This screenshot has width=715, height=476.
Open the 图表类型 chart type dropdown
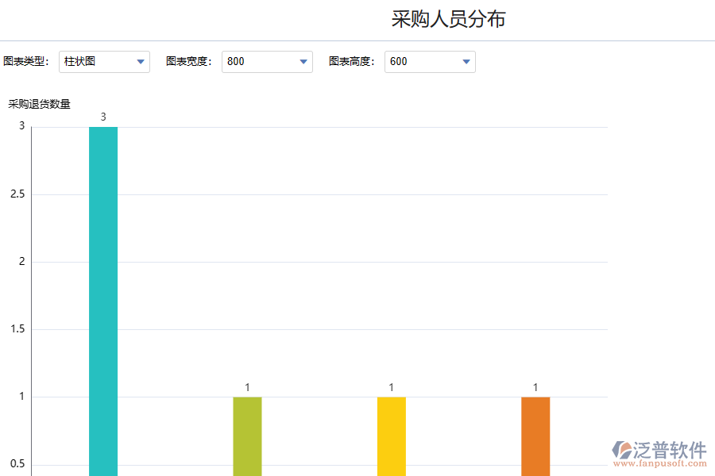(104, 61)
